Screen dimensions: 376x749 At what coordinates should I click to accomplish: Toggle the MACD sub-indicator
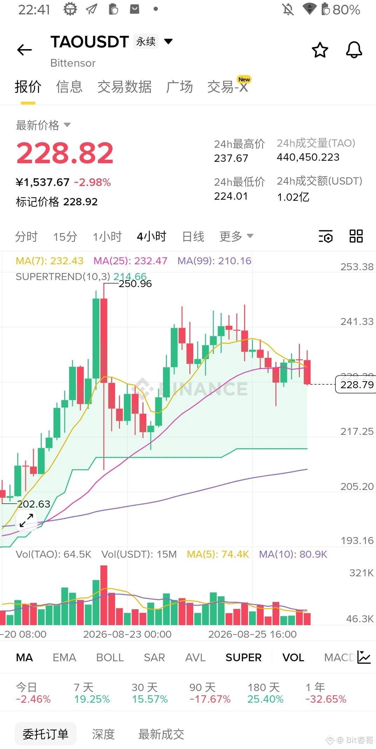tap(340, 657)
